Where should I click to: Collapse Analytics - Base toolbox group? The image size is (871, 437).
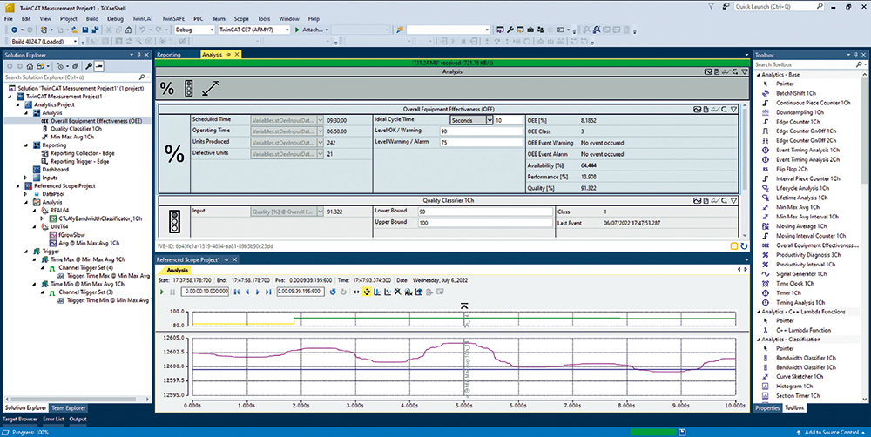pyautogui.click(x=759, y=74)
